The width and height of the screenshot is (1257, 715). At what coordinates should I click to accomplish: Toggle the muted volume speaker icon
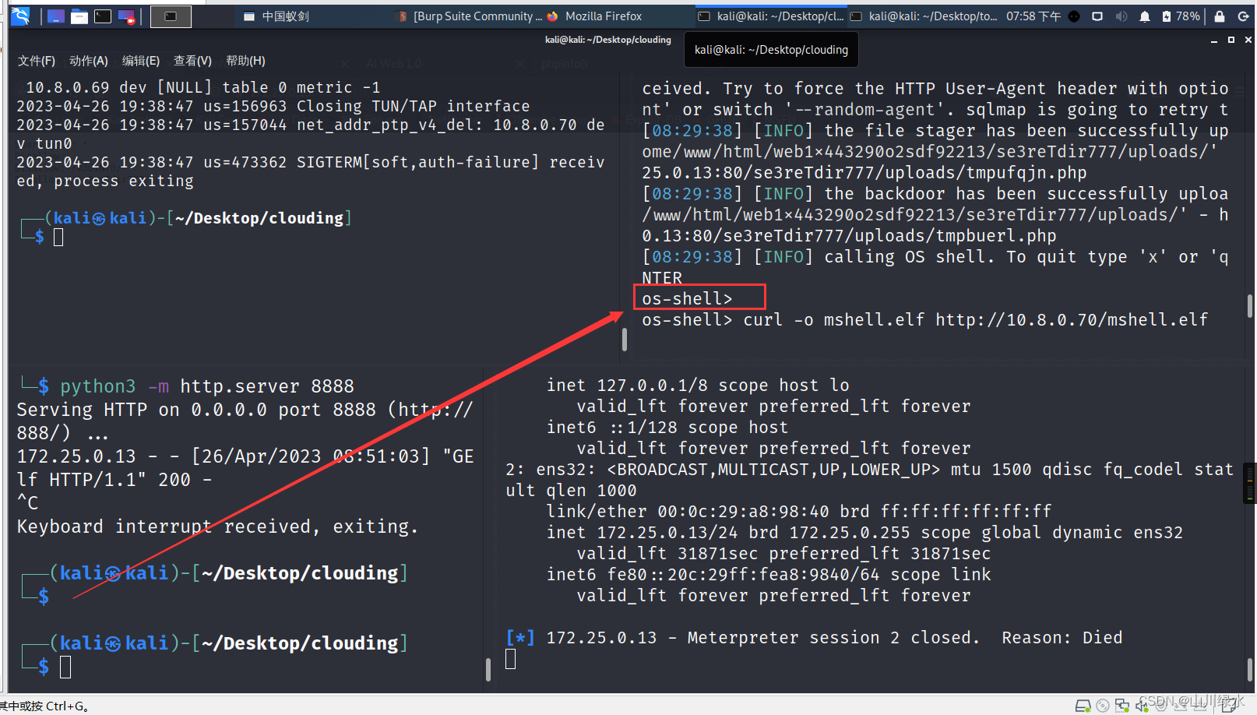point(1121,16)
